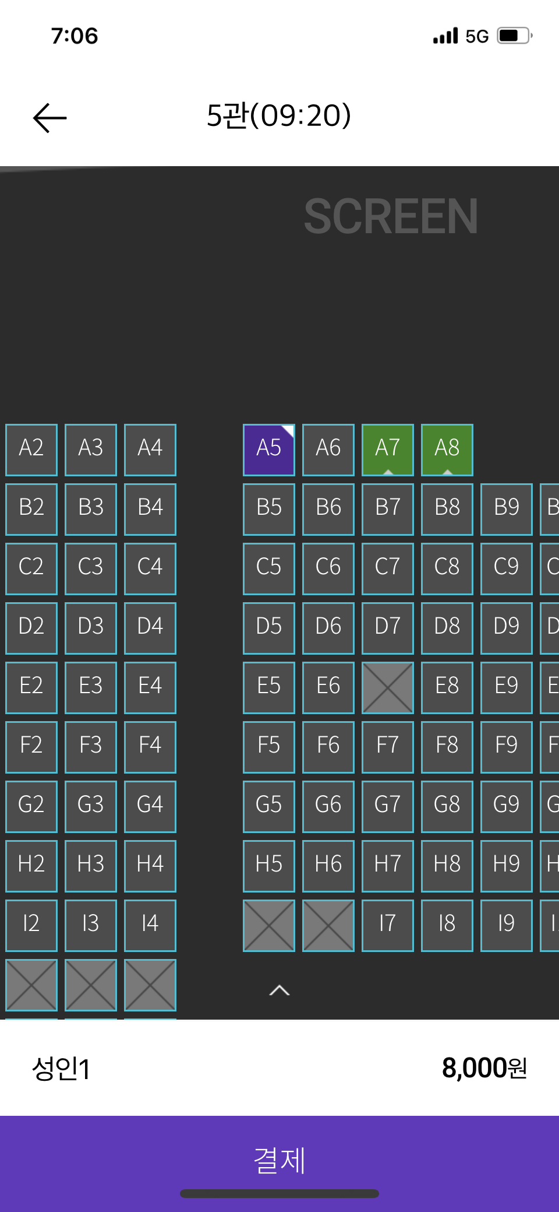Pick seat G2
Screen dimensions: 559x1212
(31, 807)
